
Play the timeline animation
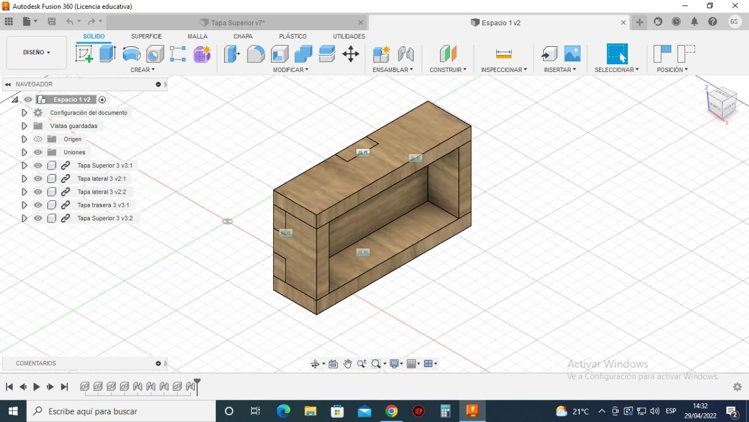36,387
